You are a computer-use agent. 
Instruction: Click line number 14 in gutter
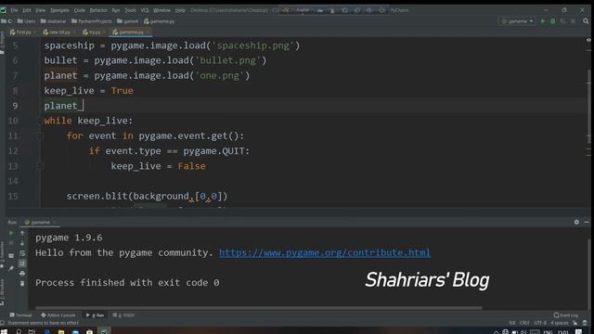(x=13, y=181)
